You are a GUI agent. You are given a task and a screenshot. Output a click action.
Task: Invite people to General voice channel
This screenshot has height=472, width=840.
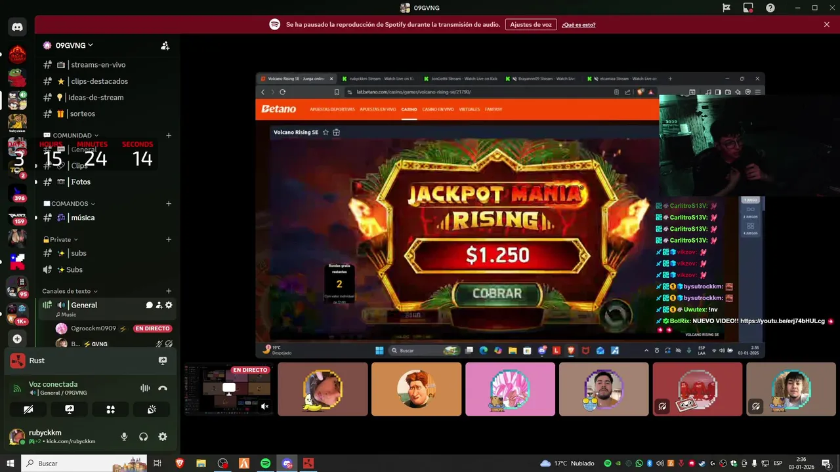pyautogui.click(x=159, y=305)
